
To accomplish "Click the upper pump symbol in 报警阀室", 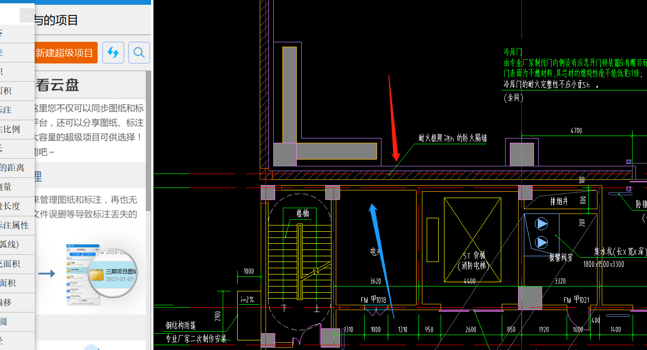I will (542, 224).
